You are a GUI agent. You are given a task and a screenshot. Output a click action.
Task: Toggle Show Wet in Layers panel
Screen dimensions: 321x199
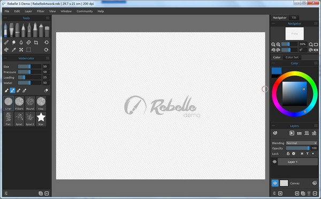(x=275, y=133)
